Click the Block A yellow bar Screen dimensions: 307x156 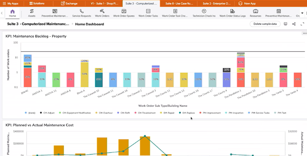(x=85, y=75)
